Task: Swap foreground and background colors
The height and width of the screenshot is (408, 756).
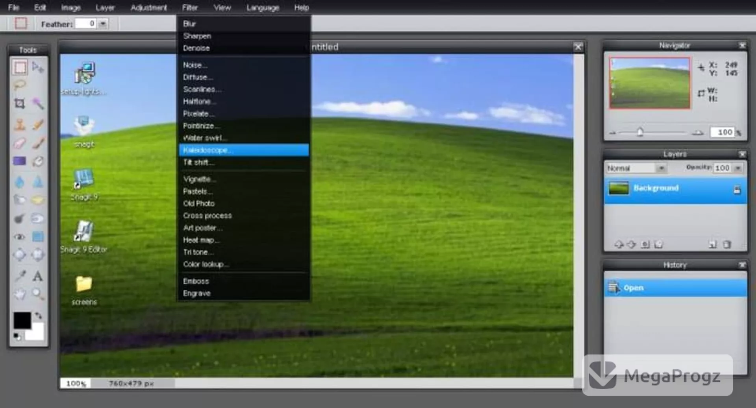Action: 39,316
